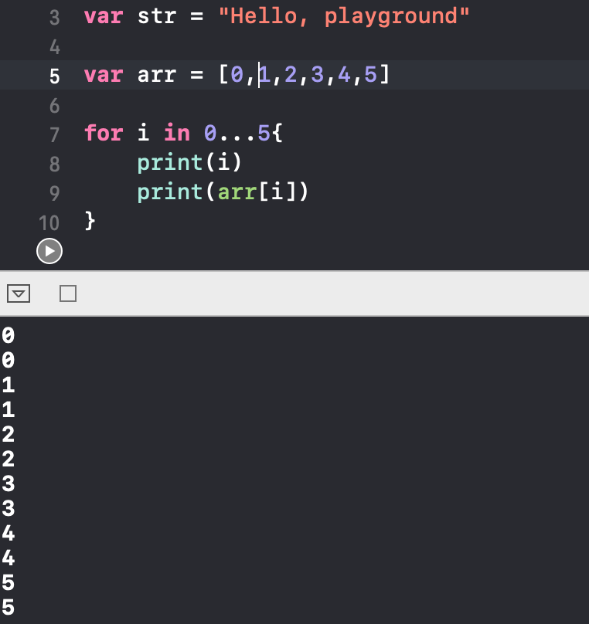Run the playground with the play button
Image resolution: width=589 pixels, height=624 pixels.
pos(49,251)
